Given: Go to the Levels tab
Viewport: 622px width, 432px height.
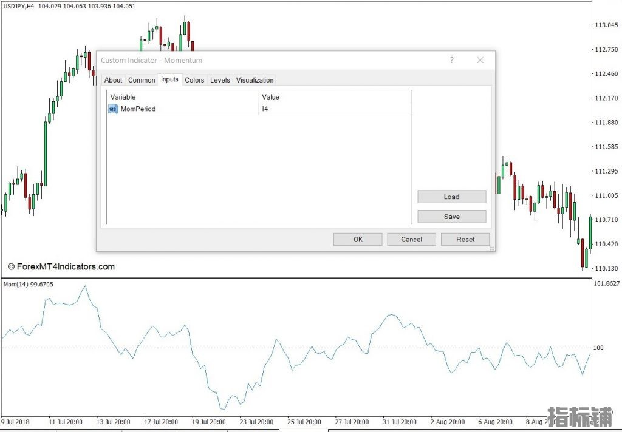Looking at the screenshot, I should click(220, 80).
